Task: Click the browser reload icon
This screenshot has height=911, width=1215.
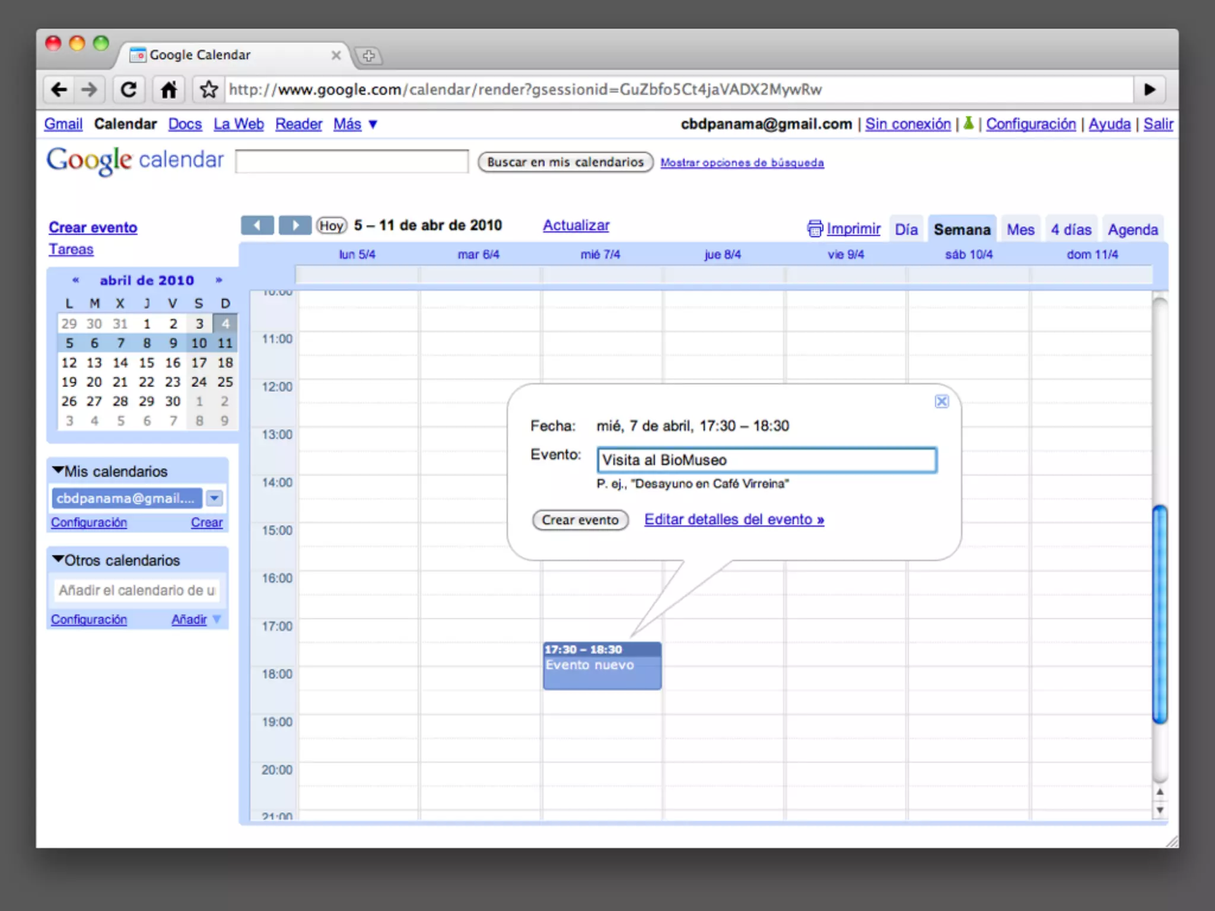Action: coord(129,90)
